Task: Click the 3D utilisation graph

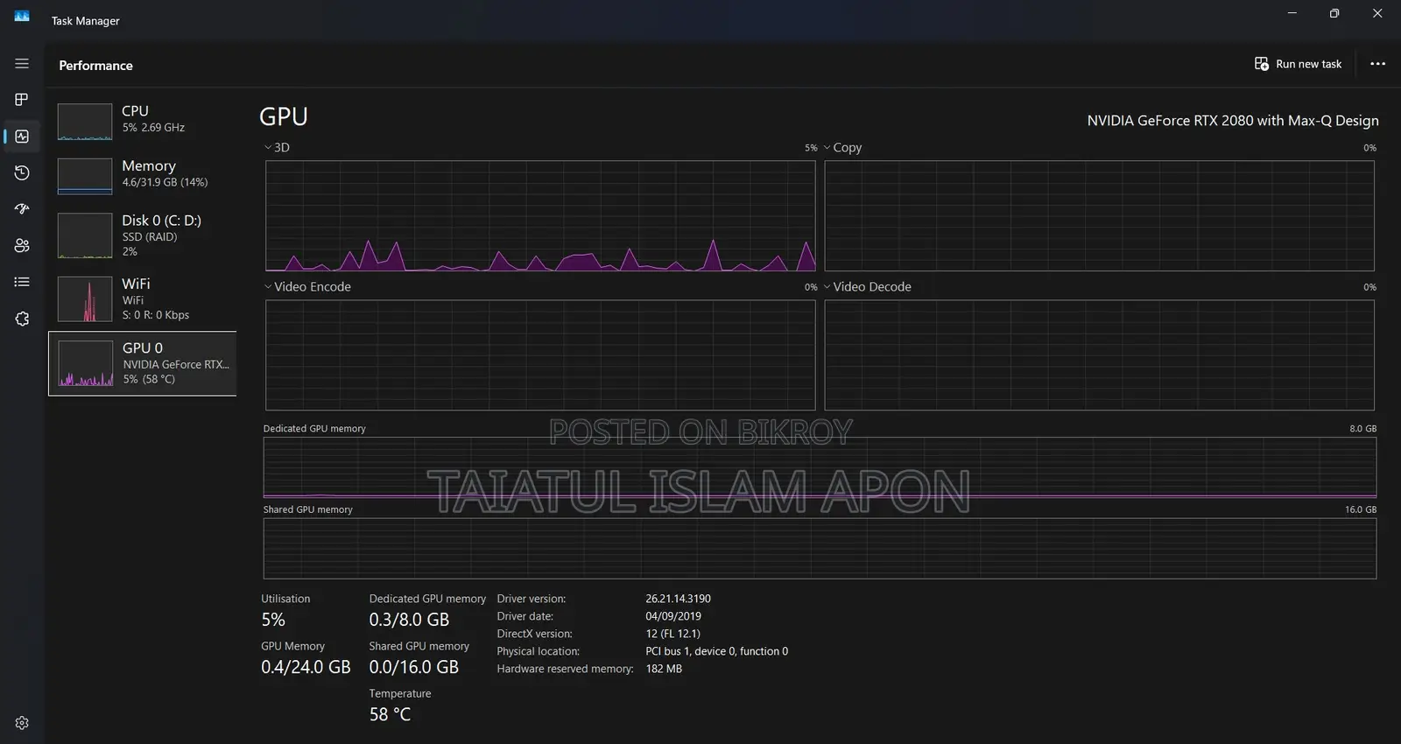Action: tap(540, 216)
